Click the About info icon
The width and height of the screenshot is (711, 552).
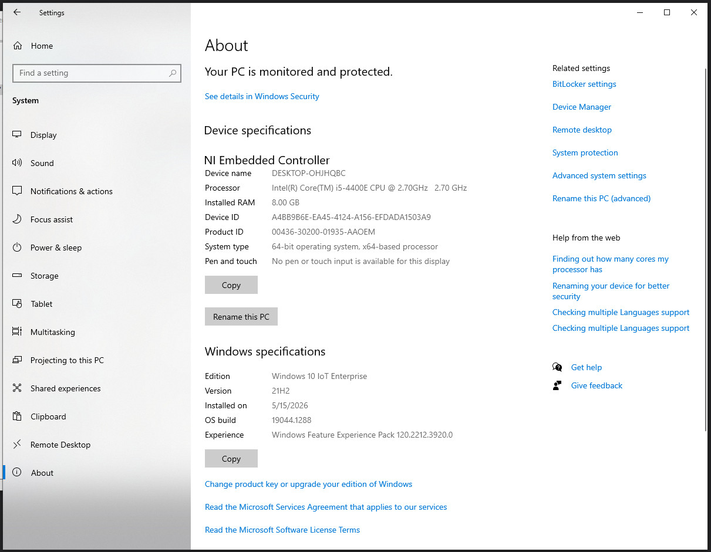pyautogui.click(x=17, y=473)
